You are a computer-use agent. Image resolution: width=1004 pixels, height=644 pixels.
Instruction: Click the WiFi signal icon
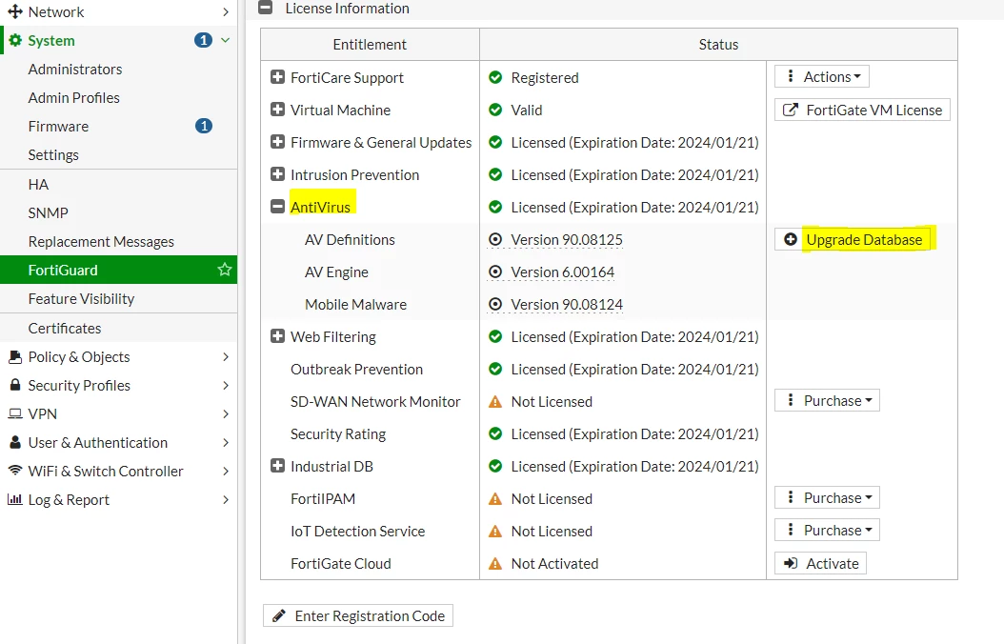coord(14,470)
